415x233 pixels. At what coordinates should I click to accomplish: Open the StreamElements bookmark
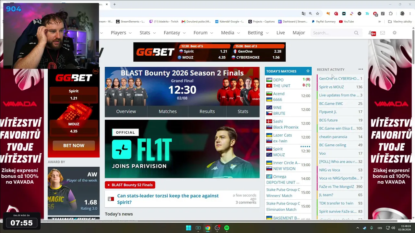[x=130, y=22]
